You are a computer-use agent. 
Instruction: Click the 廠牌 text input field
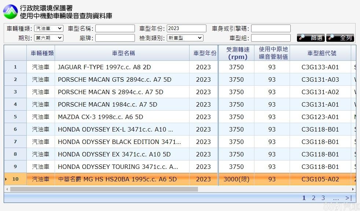(115, 38)
